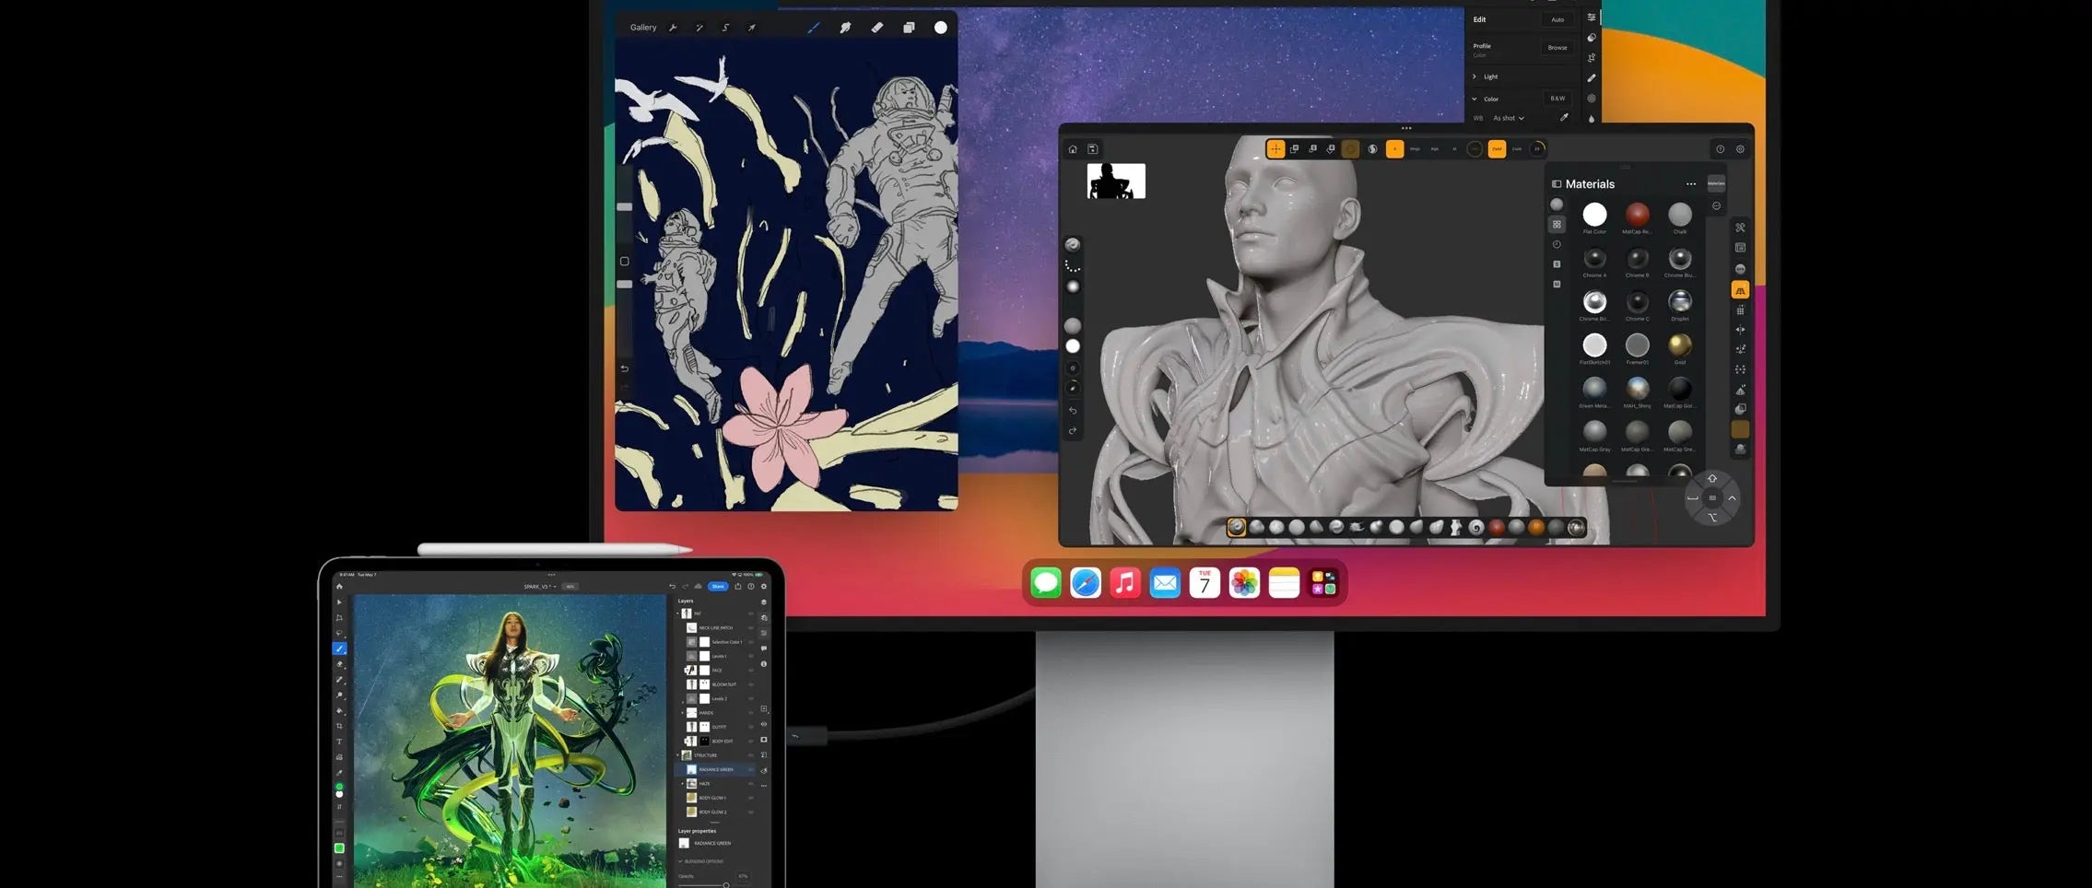
Task: Click the Browse button next to Profile
Action: (1557, 47)
